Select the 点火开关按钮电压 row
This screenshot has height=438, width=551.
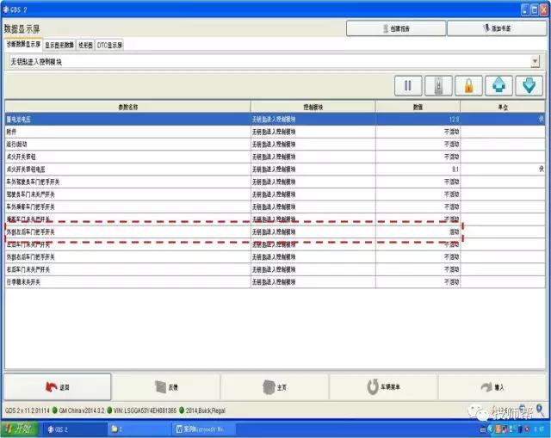tap(275, 170)
